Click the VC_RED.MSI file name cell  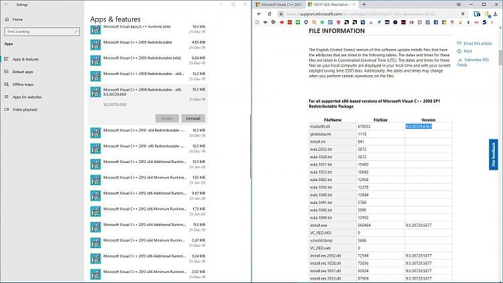[333, 233]
